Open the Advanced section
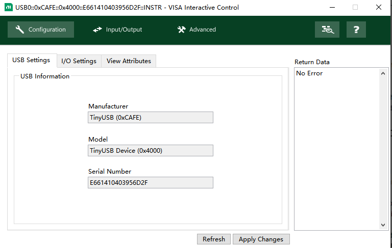392x248 pixels. coord(197,30)
